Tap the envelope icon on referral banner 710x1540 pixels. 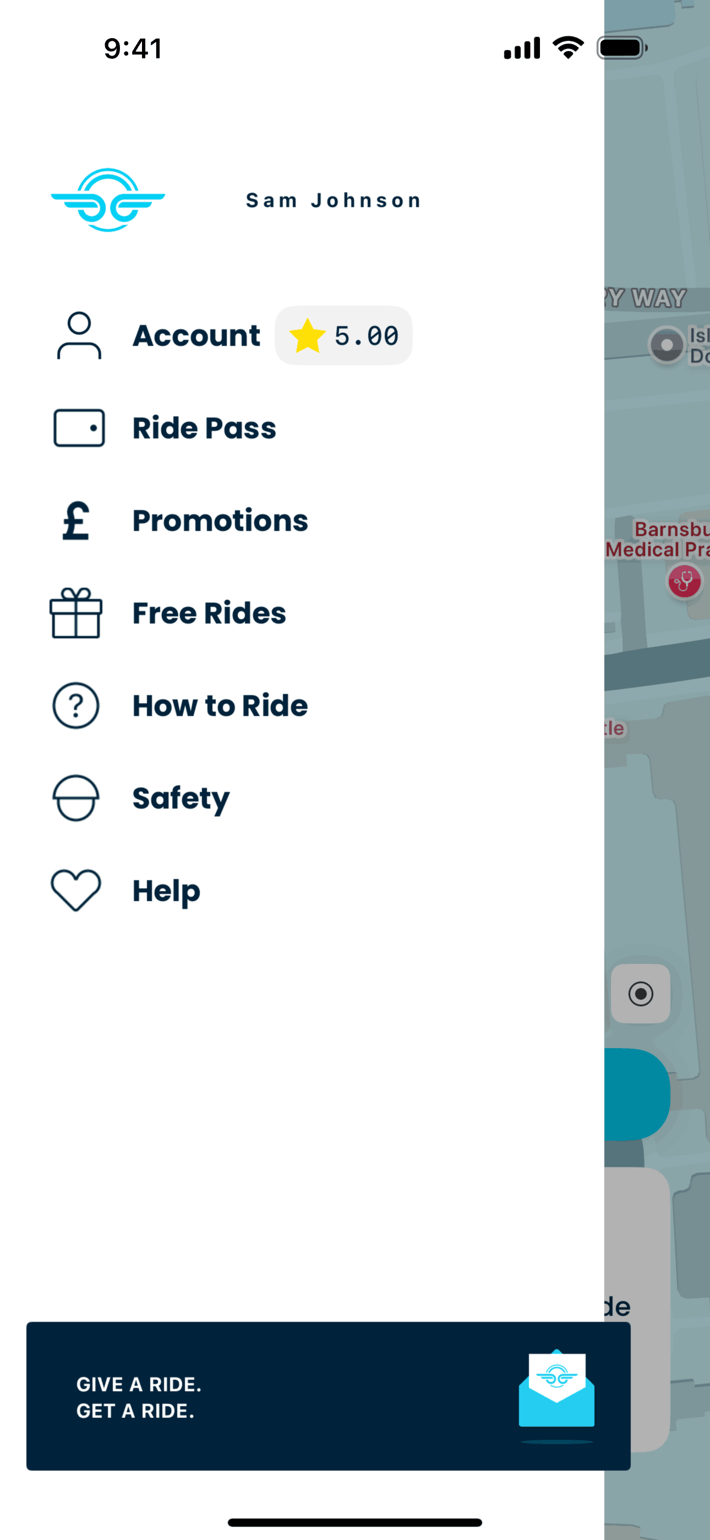pos(556,1391)
